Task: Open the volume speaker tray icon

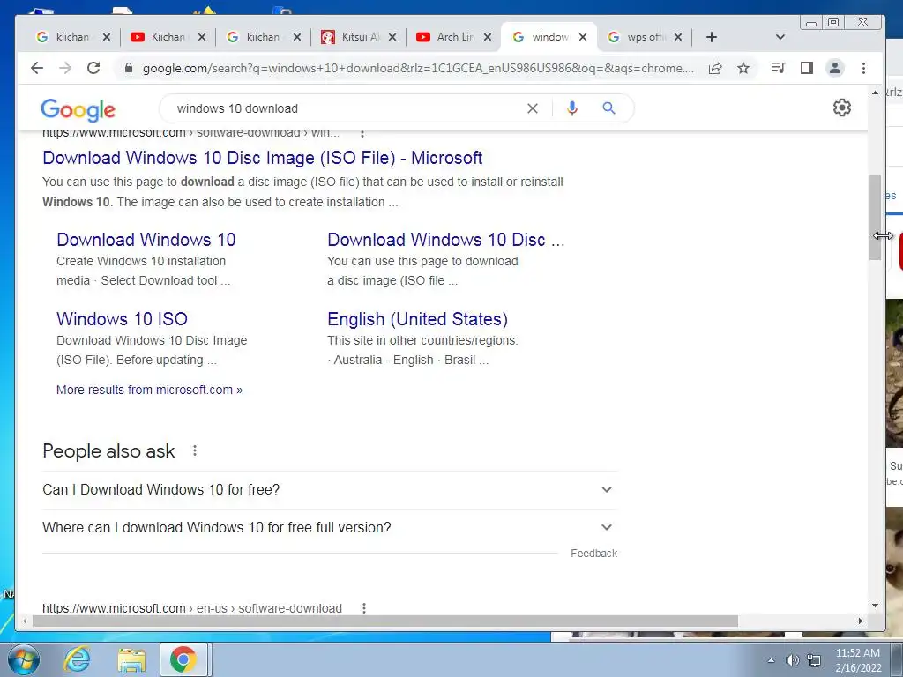Action: click(793, 660)
